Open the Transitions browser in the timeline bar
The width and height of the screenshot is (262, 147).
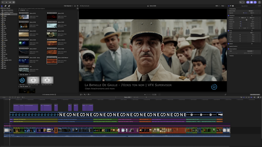point(260,97)
